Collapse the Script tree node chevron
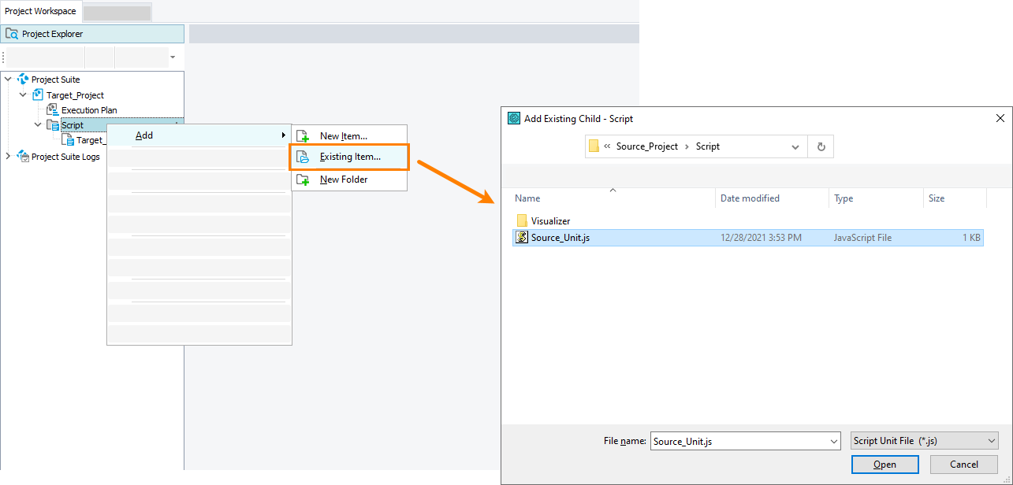The image size is (1013, 485). [x=37, y=124]
